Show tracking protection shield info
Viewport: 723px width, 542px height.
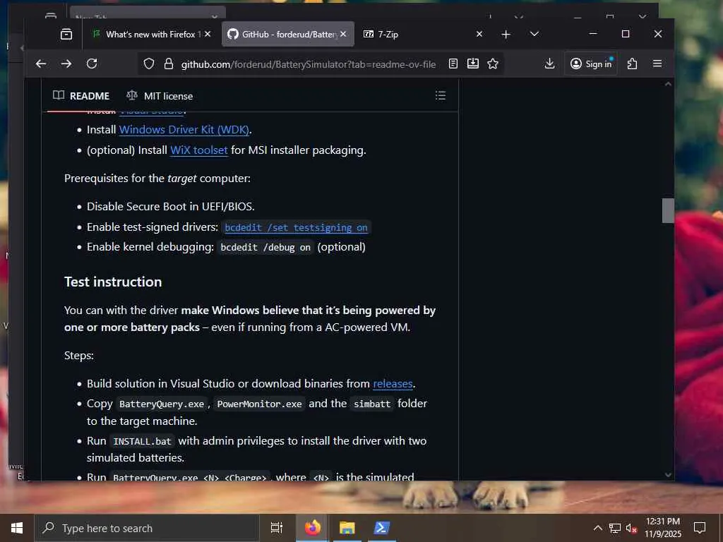click(x=148, y=64)
